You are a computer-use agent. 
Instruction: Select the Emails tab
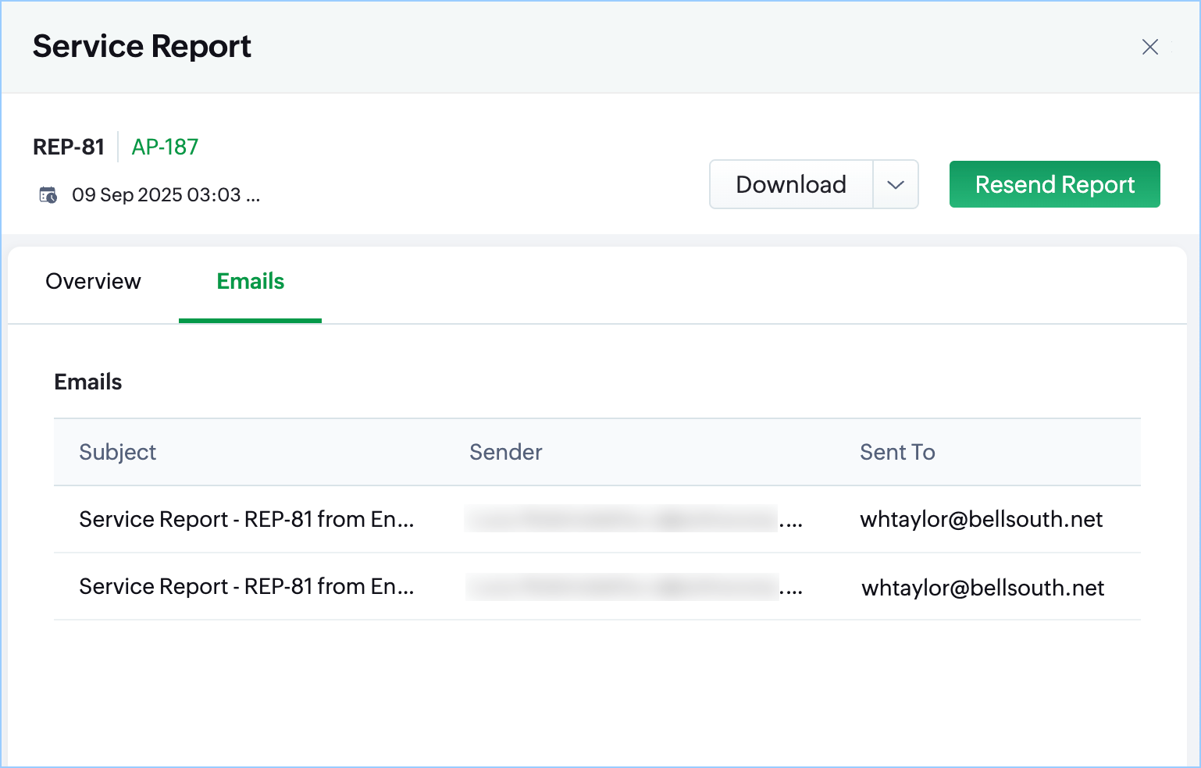coord(250,282)
